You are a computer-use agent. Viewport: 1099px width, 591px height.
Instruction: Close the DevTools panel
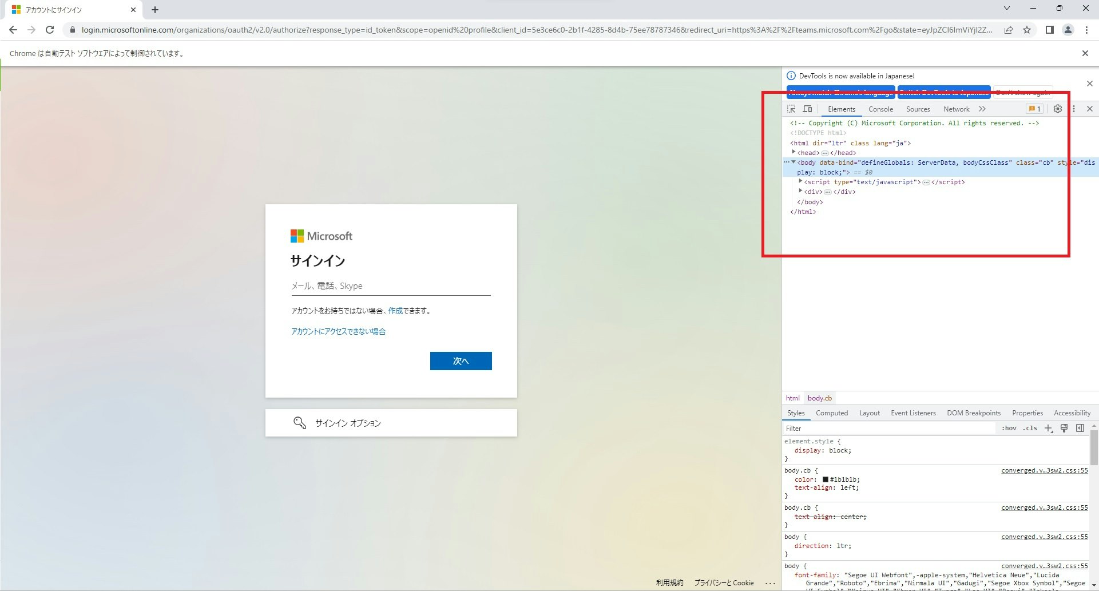point(1090,109)
